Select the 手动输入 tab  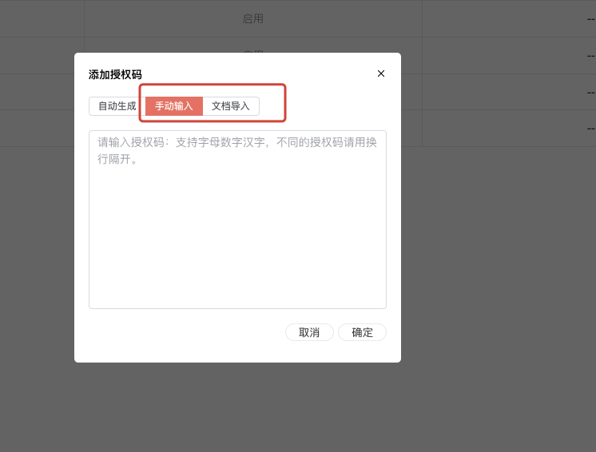click(174, 106)
